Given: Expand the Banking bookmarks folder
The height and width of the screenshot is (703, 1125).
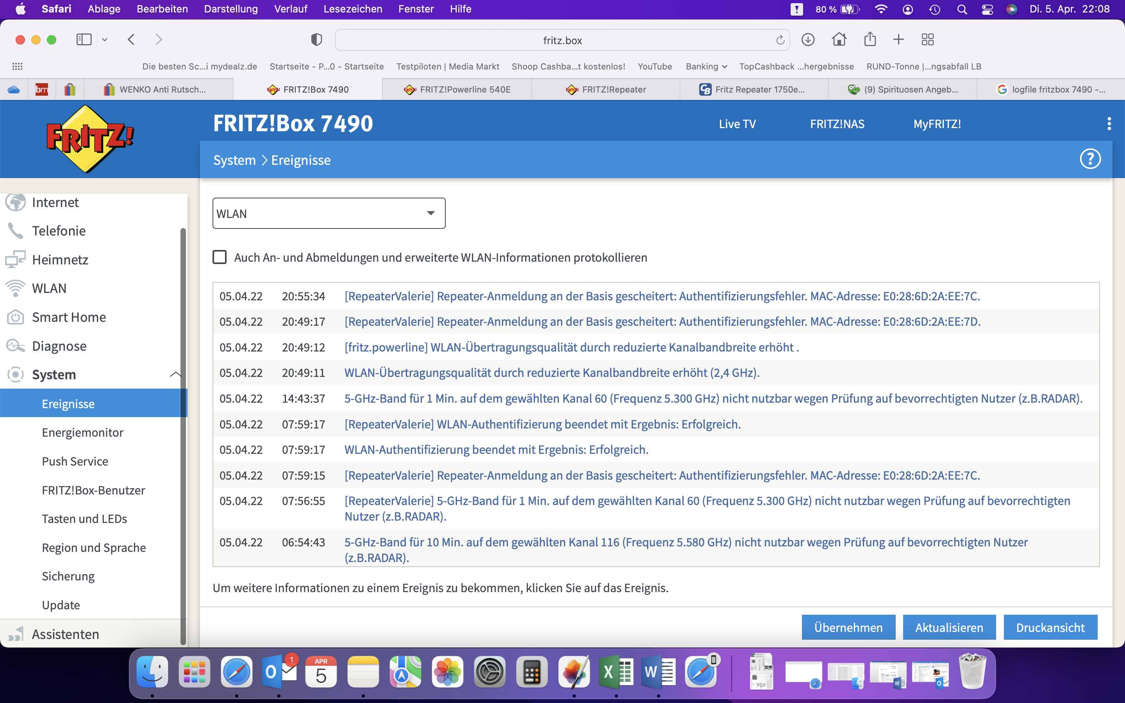Looking at the screenshot, I should (x=706, y=66).
